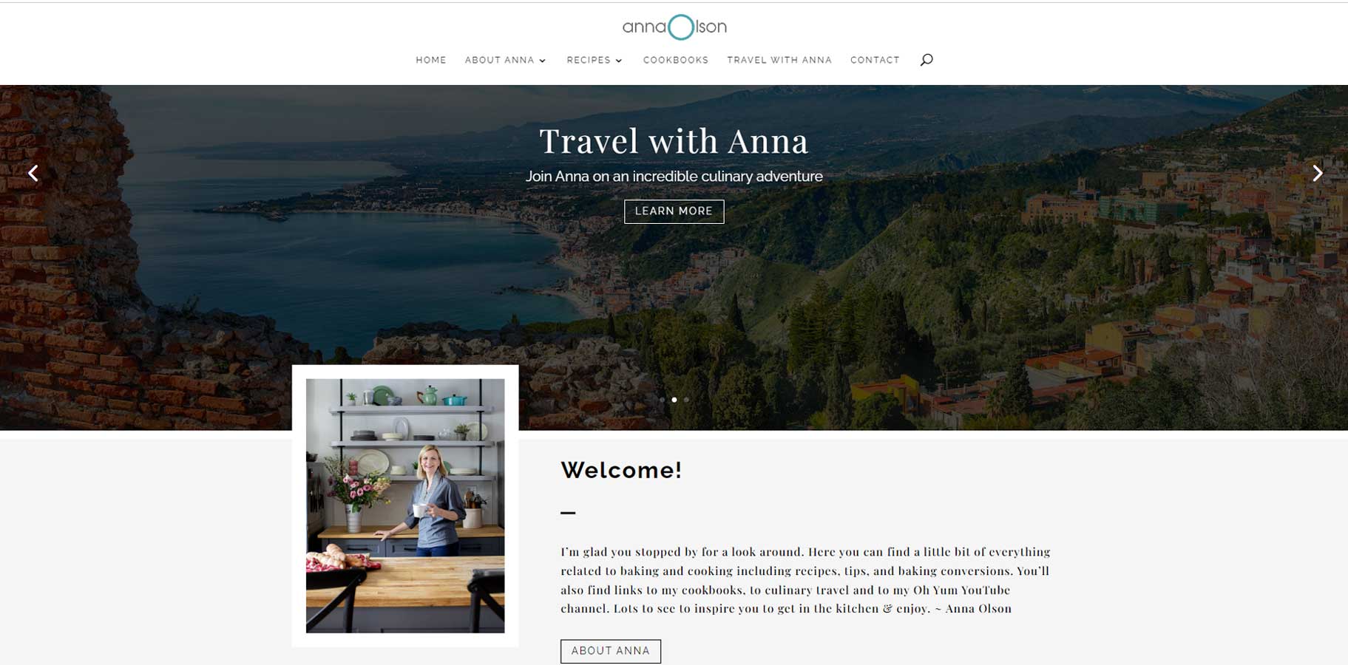Viewport: 1348px width, 665px height.
Task: Select the active middle slider dot
Action: point(674,400)
